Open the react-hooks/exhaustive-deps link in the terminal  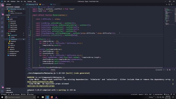[x=40, y=82]
